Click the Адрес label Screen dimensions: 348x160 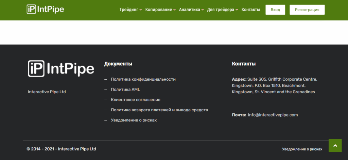pos(239,79)
